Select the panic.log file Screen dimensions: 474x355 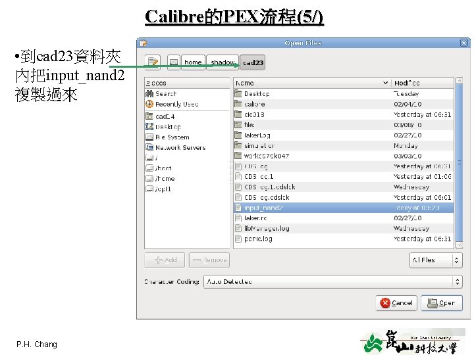[x=344, y=239]
